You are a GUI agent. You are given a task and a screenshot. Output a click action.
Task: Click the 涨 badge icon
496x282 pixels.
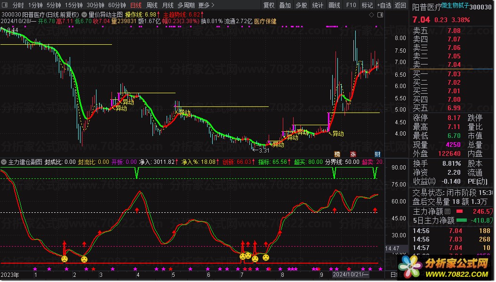tap(353, 154)
